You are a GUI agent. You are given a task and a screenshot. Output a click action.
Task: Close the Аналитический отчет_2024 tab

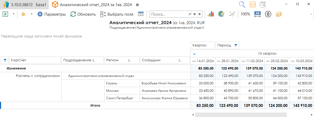(137, 5)
